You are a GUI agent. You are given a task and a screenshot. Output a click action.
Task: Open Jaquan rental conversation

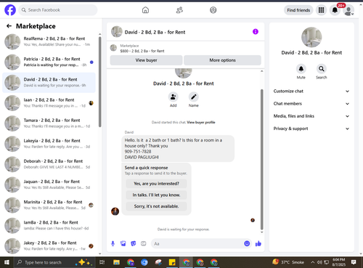(49, 184)
